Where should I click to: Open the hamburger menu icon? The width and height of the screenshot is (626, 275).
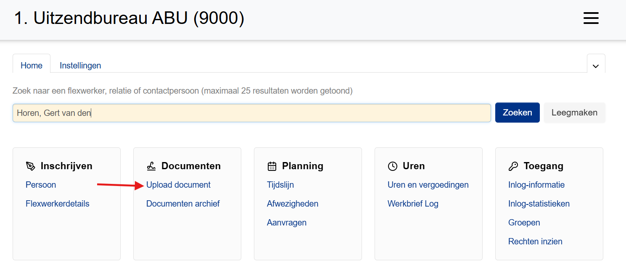(591, 18)
